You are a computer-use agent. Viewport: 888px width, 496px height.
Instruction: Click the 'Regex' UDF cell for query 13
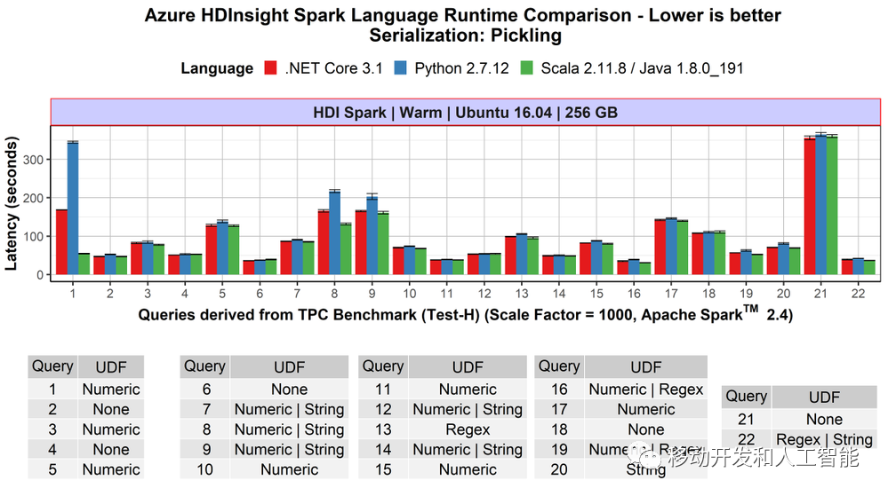point(468,429)
